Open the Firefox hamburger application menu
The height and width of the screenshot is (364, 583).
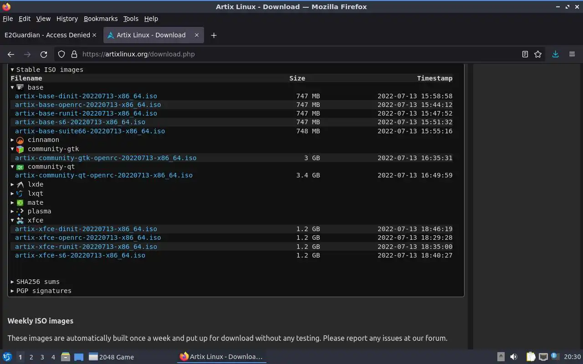tap(572, 54)
